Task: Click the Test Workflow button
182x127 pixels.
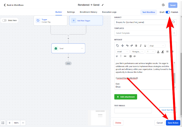Action: tap(149, 12)
